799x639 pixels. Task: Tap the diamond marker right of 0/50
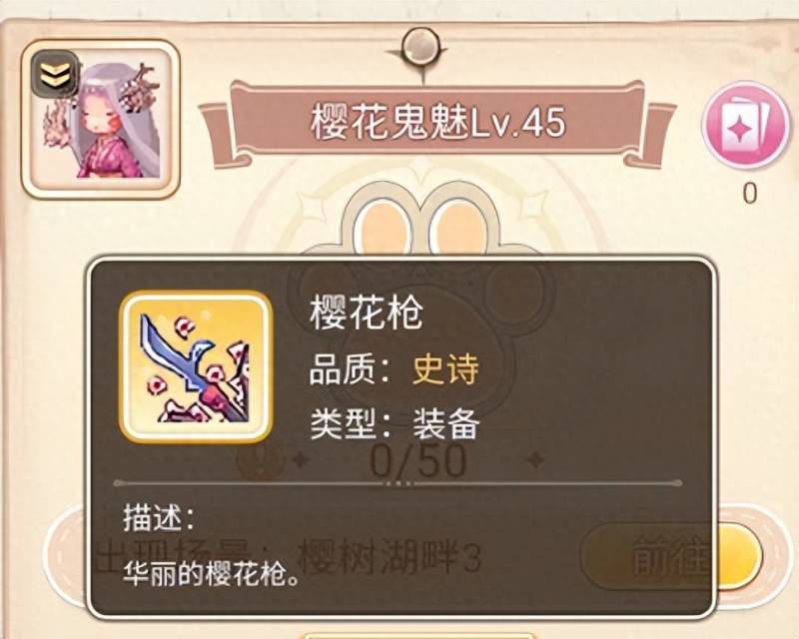pyautogui.click(x=535, y=459)
